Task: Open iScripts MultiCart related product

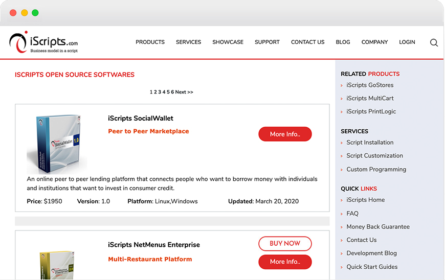Action: 370,98
